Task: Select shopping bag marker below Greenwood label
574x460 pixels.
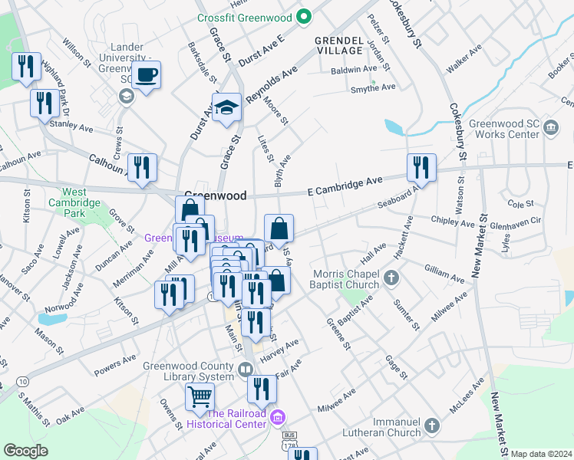Action: (x=190, y=210)
